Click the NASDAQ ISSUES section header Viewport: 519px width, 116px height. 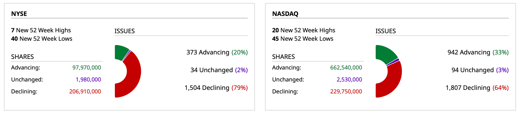tap(385, 31)
